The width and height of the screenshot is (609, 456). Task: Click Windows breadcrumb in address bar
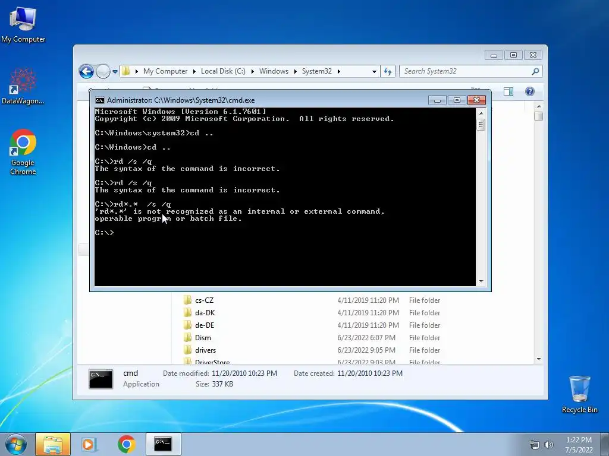[274, 71]
